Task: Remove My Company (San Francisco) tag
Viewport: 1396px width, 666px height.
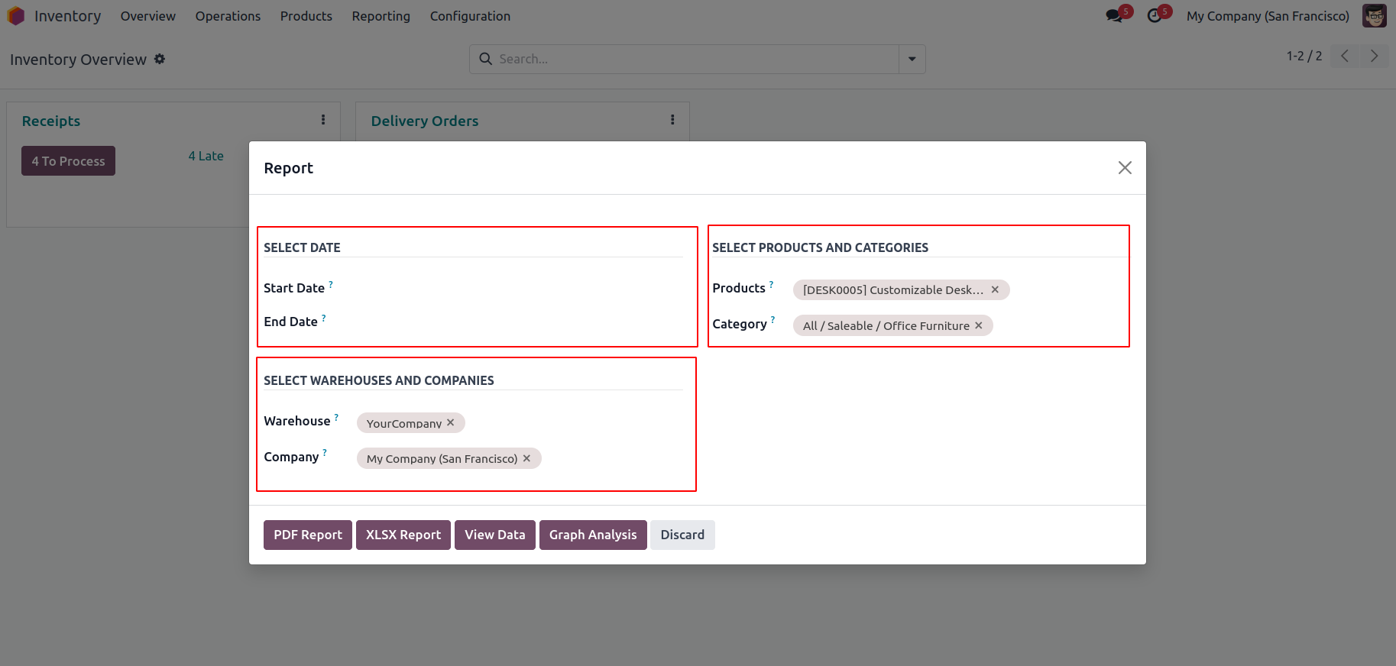Action: pos(526,458)
